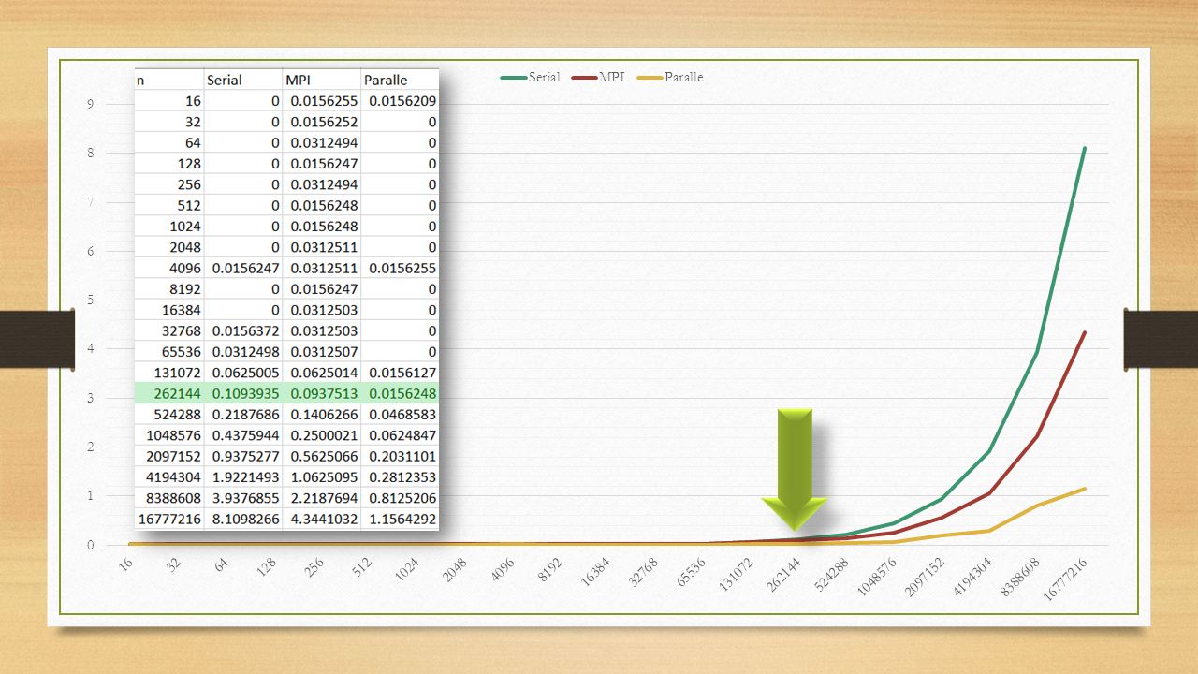Click table cell 0.8125206
This screenshot has width=1198, height=674.
point(402,498)
